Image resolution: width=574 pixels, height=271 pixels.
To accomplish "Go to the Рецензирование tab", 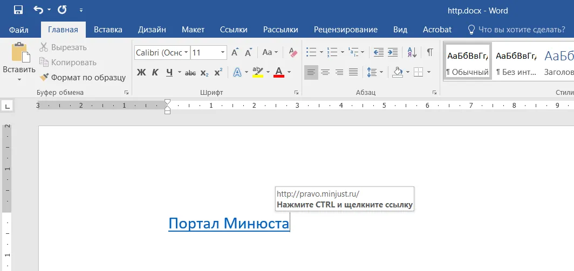I will point(346,30).
